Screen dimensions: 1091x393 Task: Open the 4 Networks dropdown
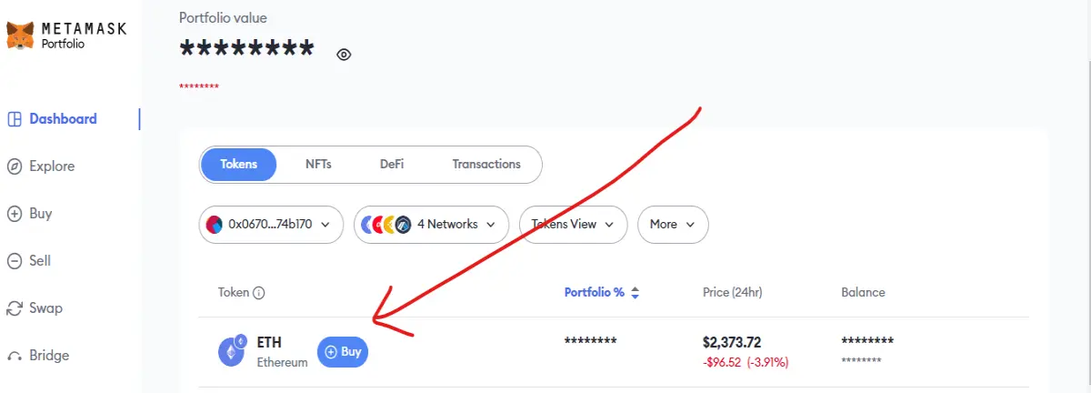[x=432, y=224]
